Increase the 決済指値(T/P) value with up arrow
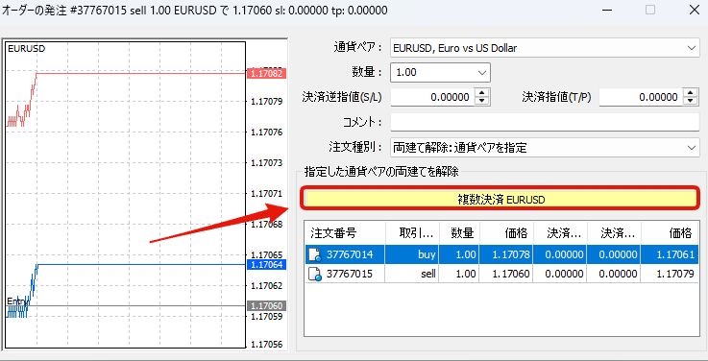Image resolution: width=708 pixels, height=361 pixels. click(691, 93)
